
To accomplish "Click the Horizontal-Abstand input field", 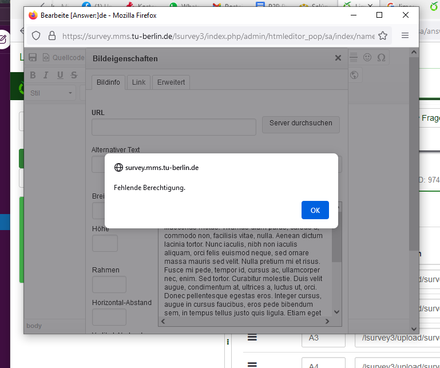I will [109, 316].
